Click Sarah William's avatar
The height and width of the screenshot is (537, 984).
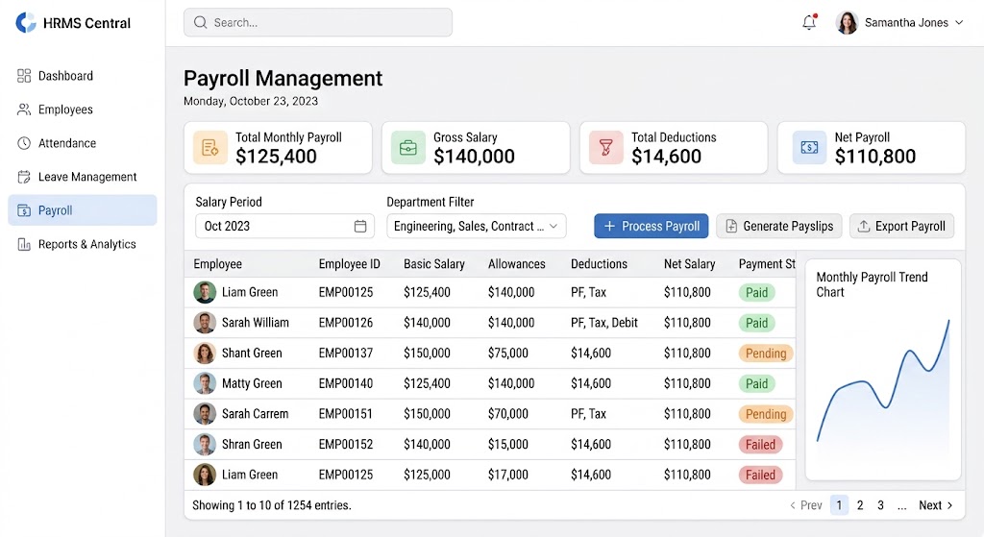[205, 323]
